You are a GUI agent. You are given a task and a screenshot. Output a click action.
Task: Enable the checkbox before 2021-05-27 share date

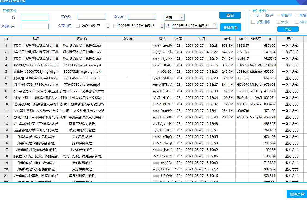78,26
